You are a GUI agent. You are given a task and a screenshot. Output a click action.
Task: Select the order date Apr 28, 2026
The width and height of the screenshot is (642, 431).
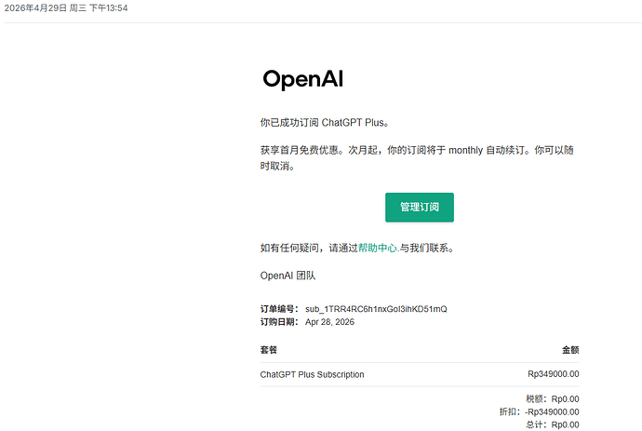click(329, 322)
